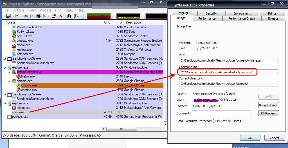This screenshot has width=288, height=148.
Task: Click the Refresh Now toolbar icon
Action: coord(17,16)
